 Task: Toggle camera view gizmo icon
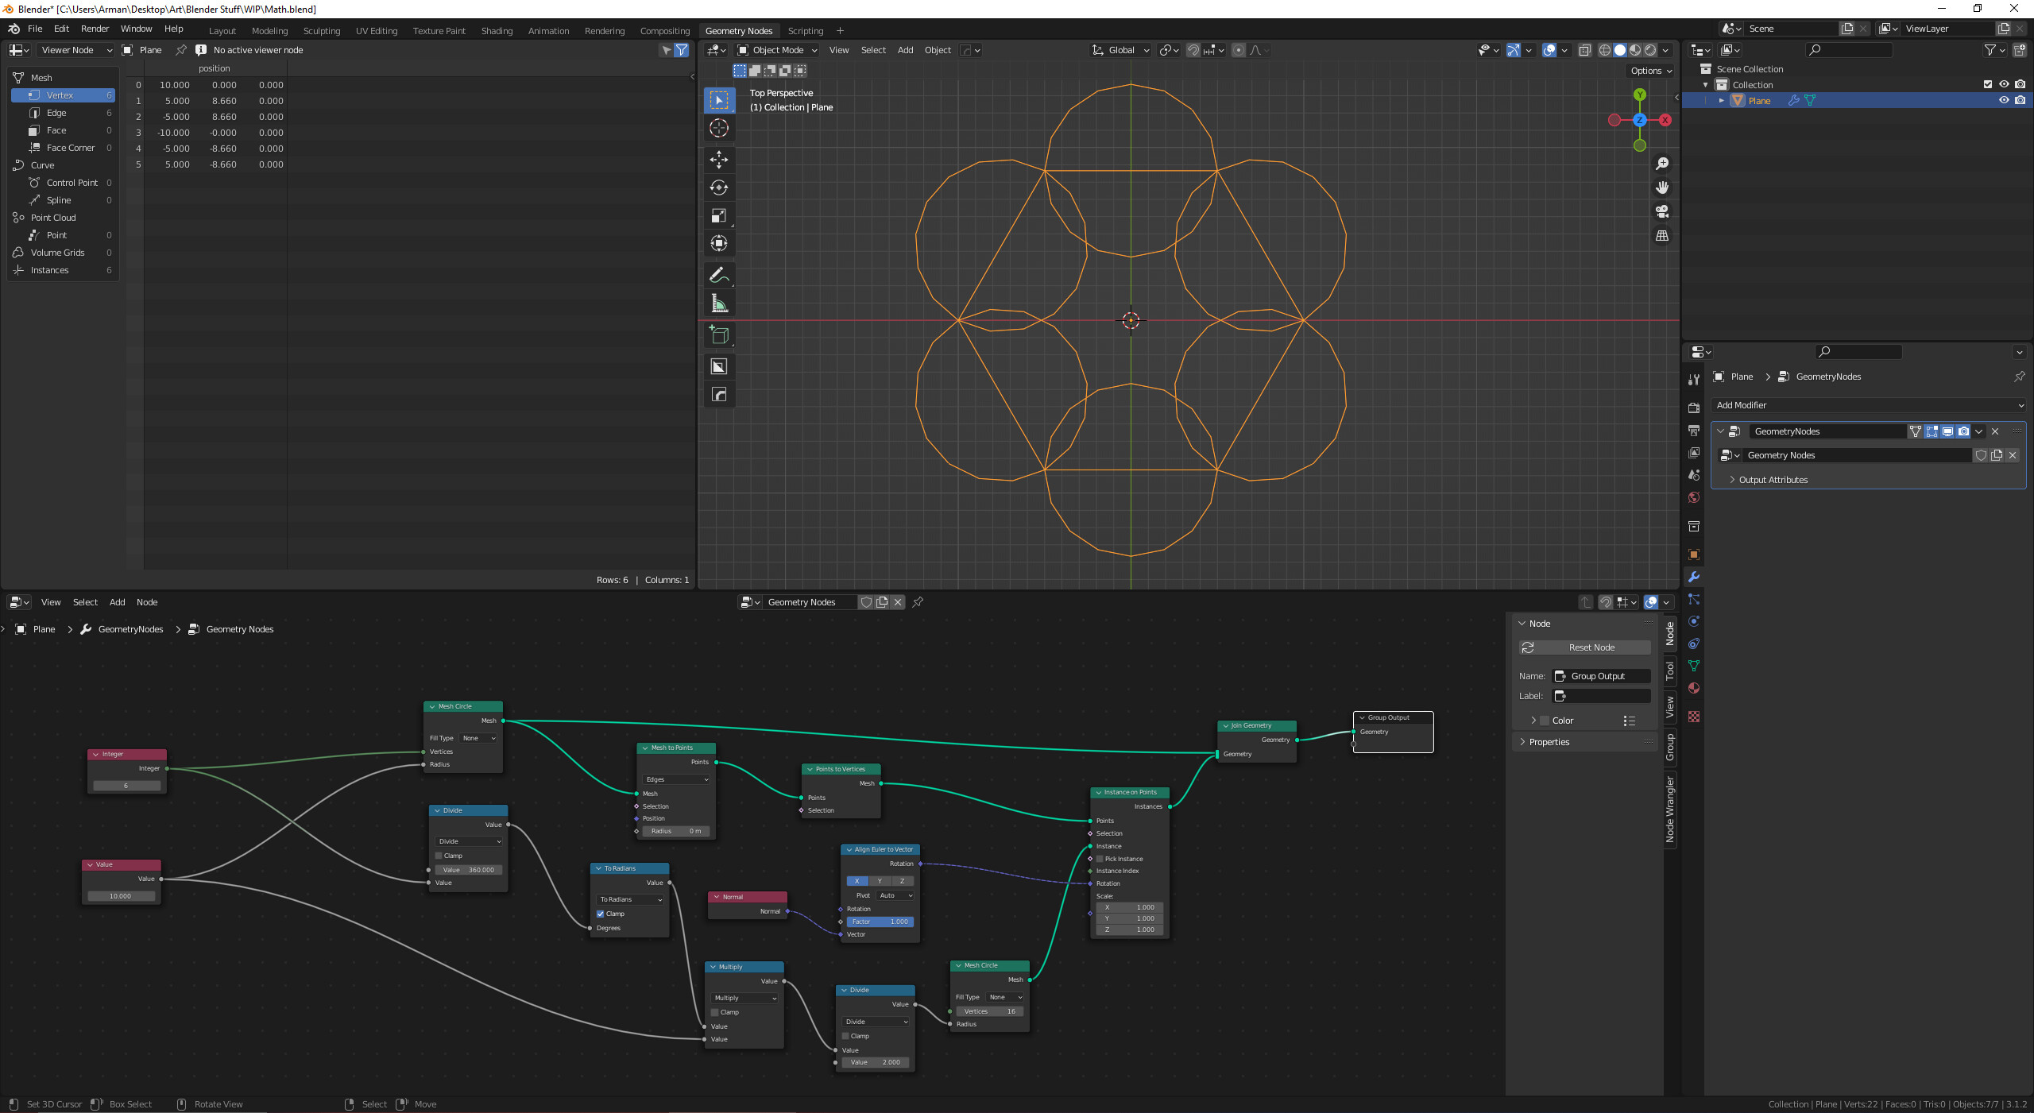[1662, 211]
